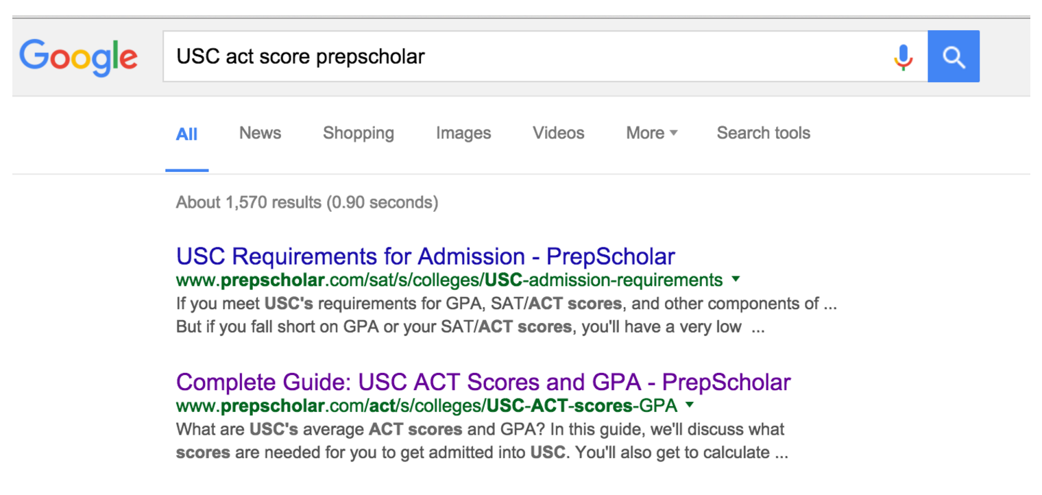Viewport: 1042px width, 495px height.
Task: Open Search tools
Action: tap(763, 133)
